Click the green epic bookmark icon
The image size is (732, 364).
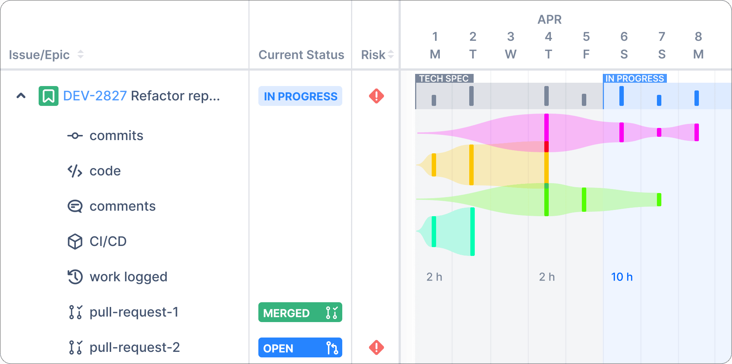[49, 96]
